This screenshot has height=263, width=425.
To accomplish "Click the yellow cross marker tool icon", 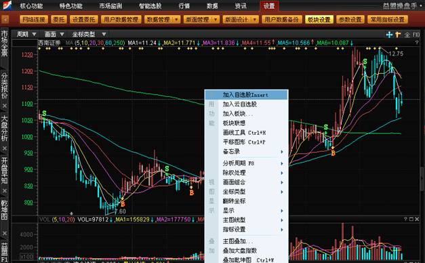I will click(398, 35).
